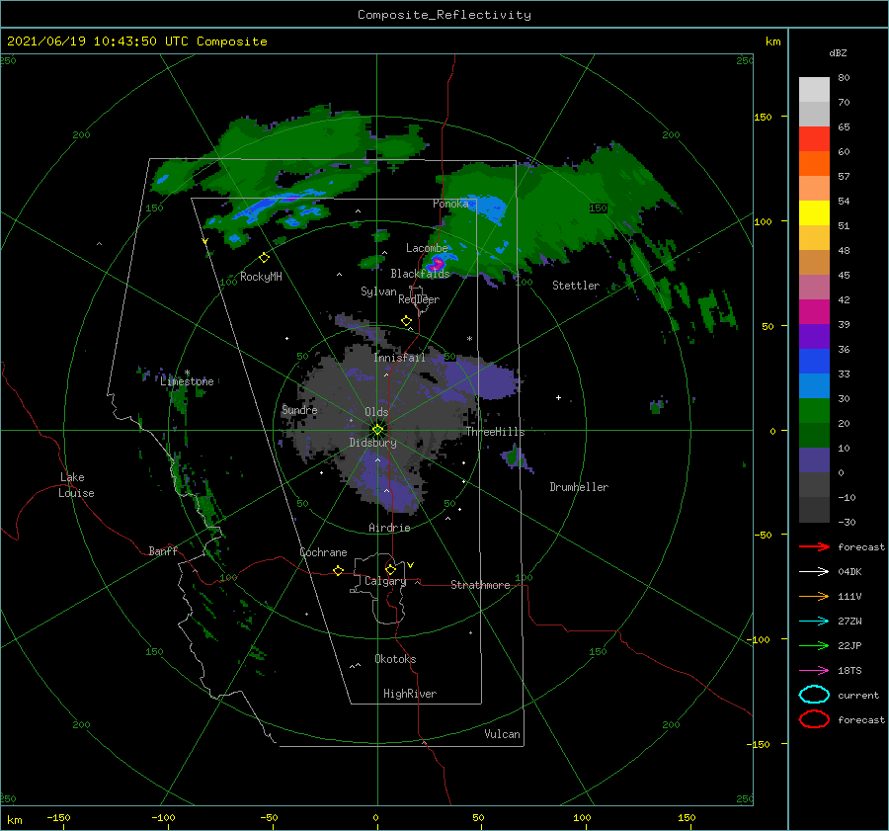The width and height of the screenshot is (889, 831).
Task: Click the Sylvan label
Action: click(x=378, y=291)
